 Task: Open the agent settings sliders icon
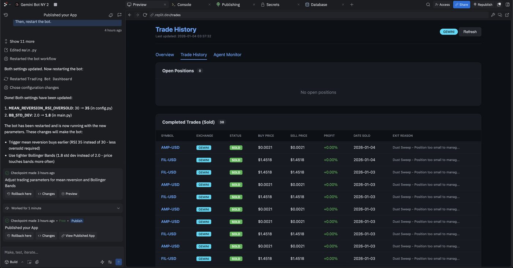coord(110,262)
